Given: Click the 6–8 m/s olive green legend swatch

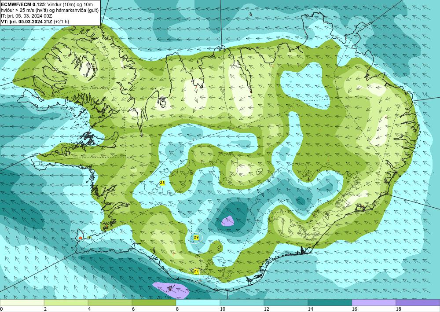Looking at the screenshot, I should [154, 303].
